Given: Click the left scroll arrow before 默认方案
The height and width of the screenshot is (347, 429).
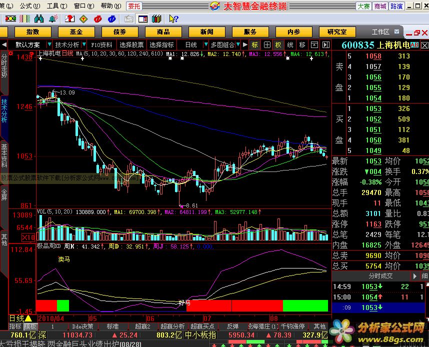Looking at the screenshot, I should pyautogui.click(x=4, y=44).
